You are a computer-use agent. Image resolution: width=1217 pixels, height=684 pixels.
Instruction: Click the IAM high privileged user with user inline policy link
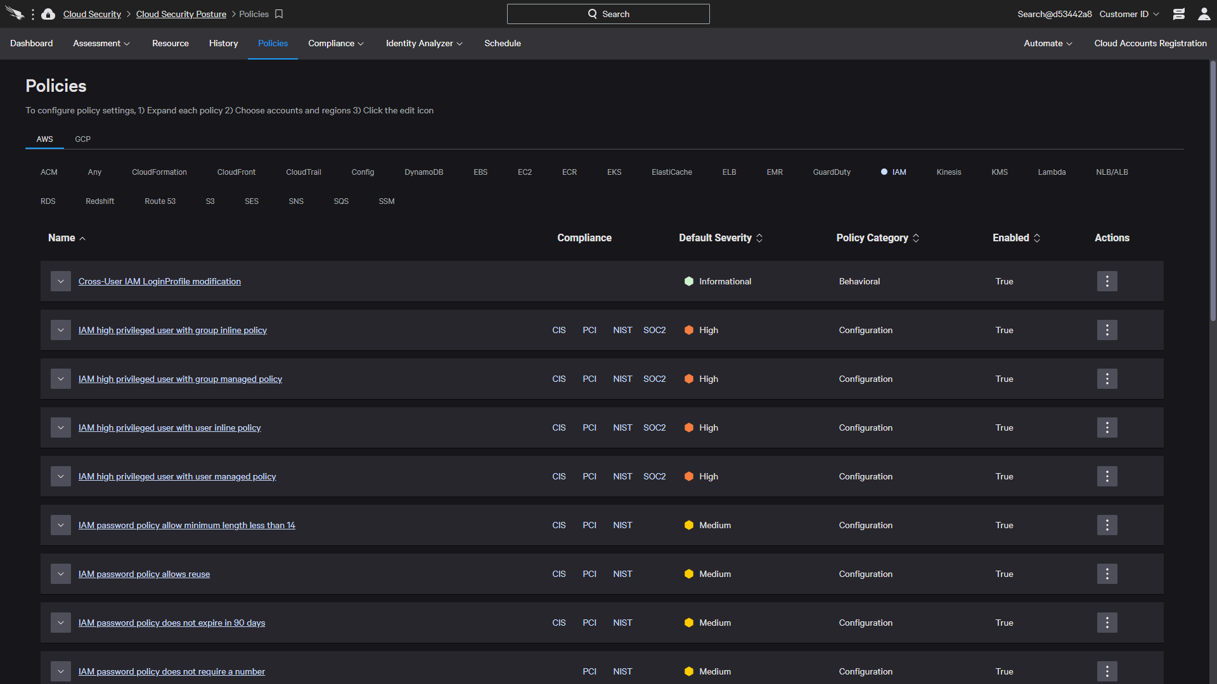tap(170, 427)
